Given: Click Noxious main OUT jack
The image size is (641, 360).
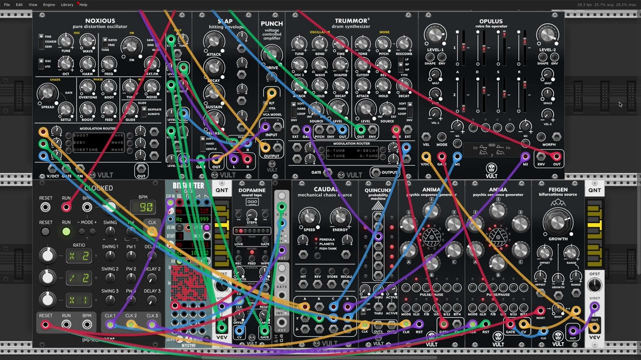Looking at the screenshot, I should point(141,168).
